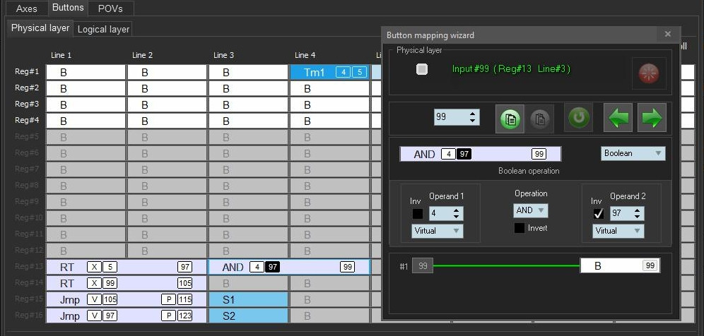This screenshot has width=704, height=336.
Task: Open Operand 1 Virtual source dropdown
Action: 438,231
